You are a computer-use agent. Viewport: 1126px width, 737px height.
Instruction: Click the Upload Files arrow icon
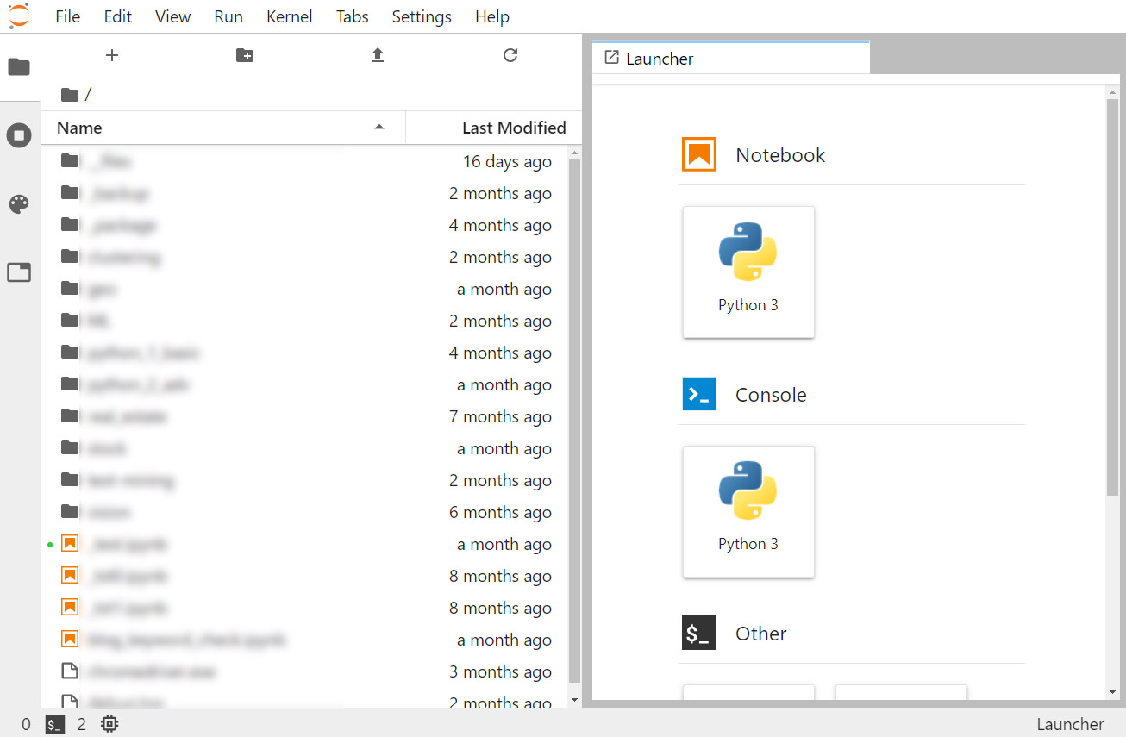[x=377, y=55]
